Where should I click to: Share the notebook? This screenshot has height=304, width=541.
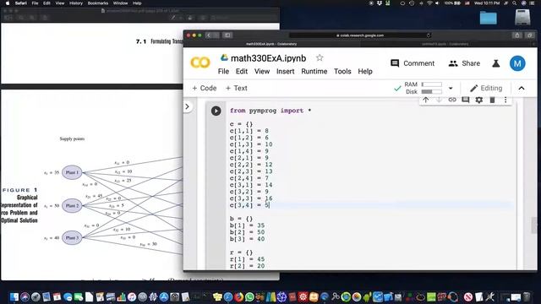[464, 63]
